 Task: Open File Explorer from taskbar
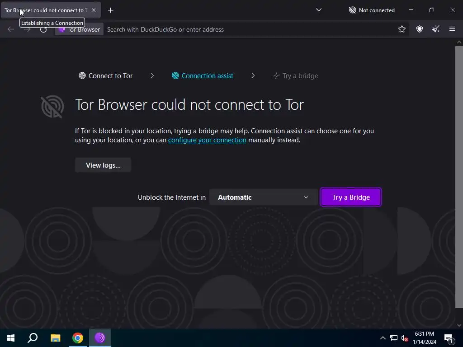(55, 338)
